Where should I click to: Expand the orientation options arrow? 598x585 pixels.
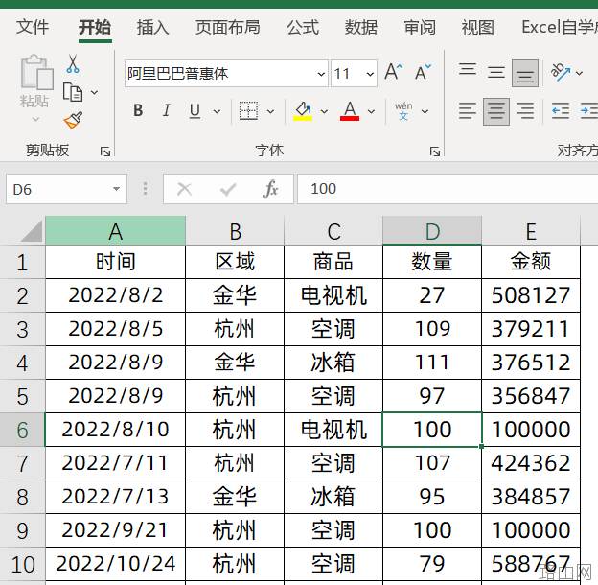tap(579, 73)
